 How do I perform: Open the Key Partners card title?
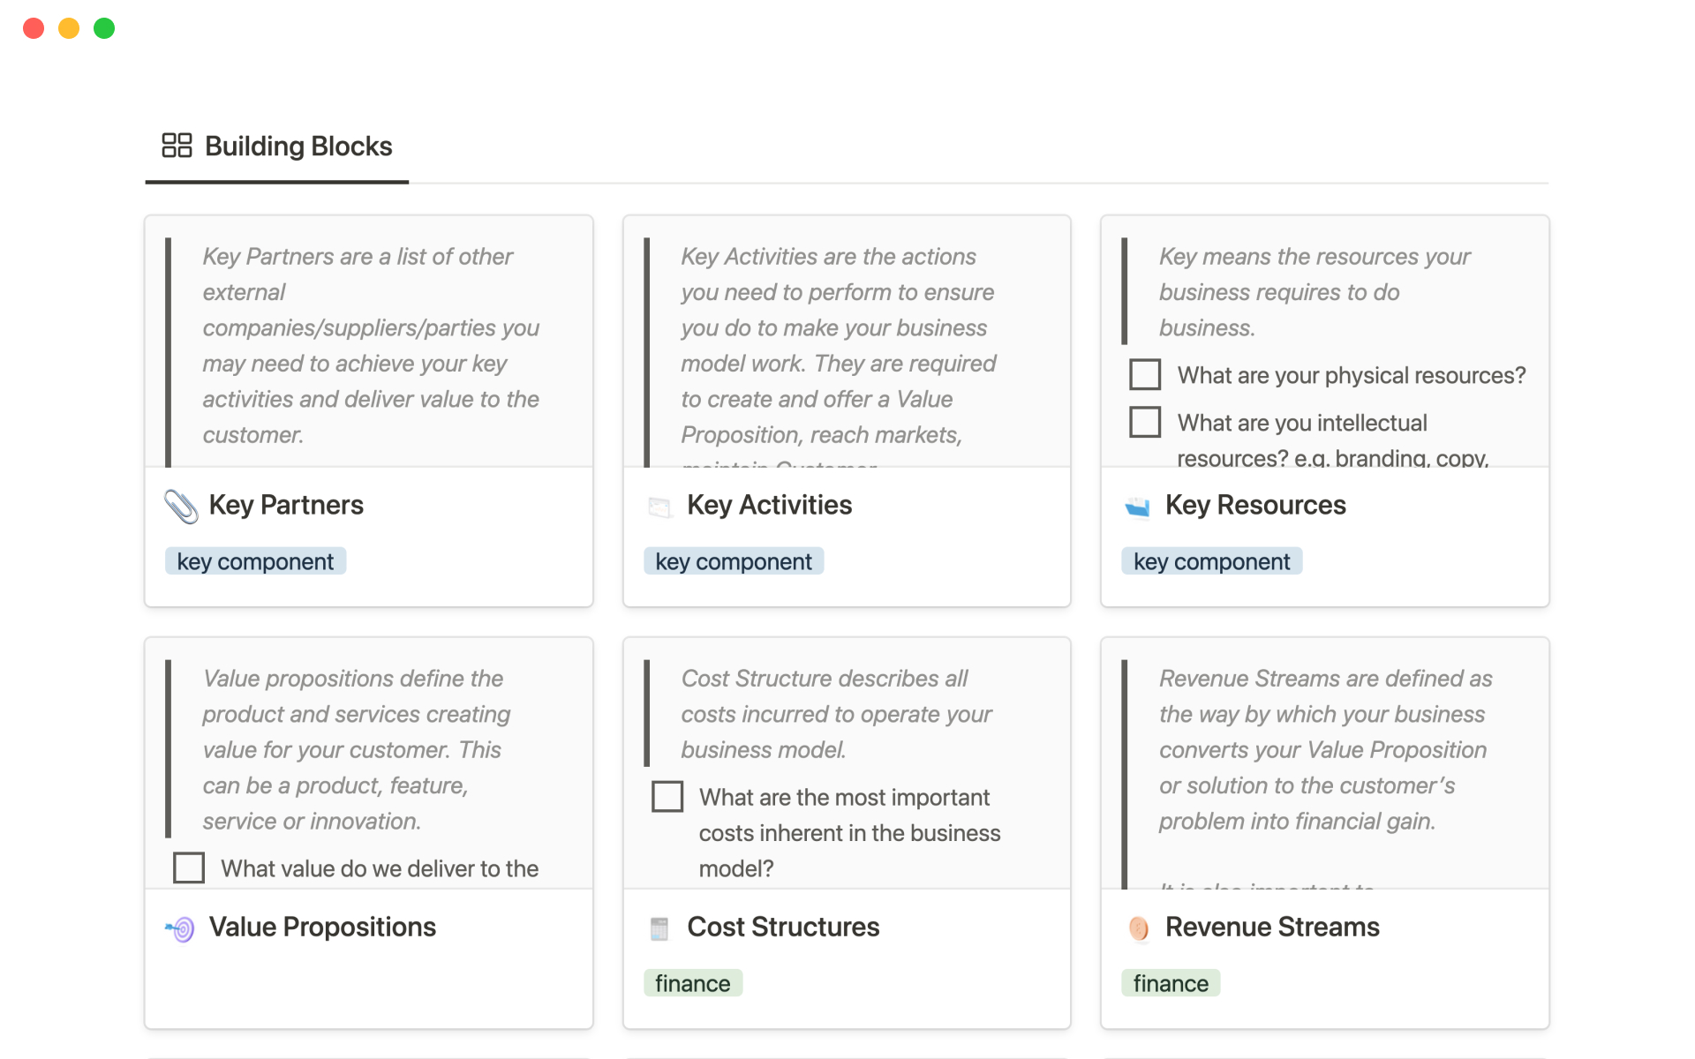tap(286, 505)
